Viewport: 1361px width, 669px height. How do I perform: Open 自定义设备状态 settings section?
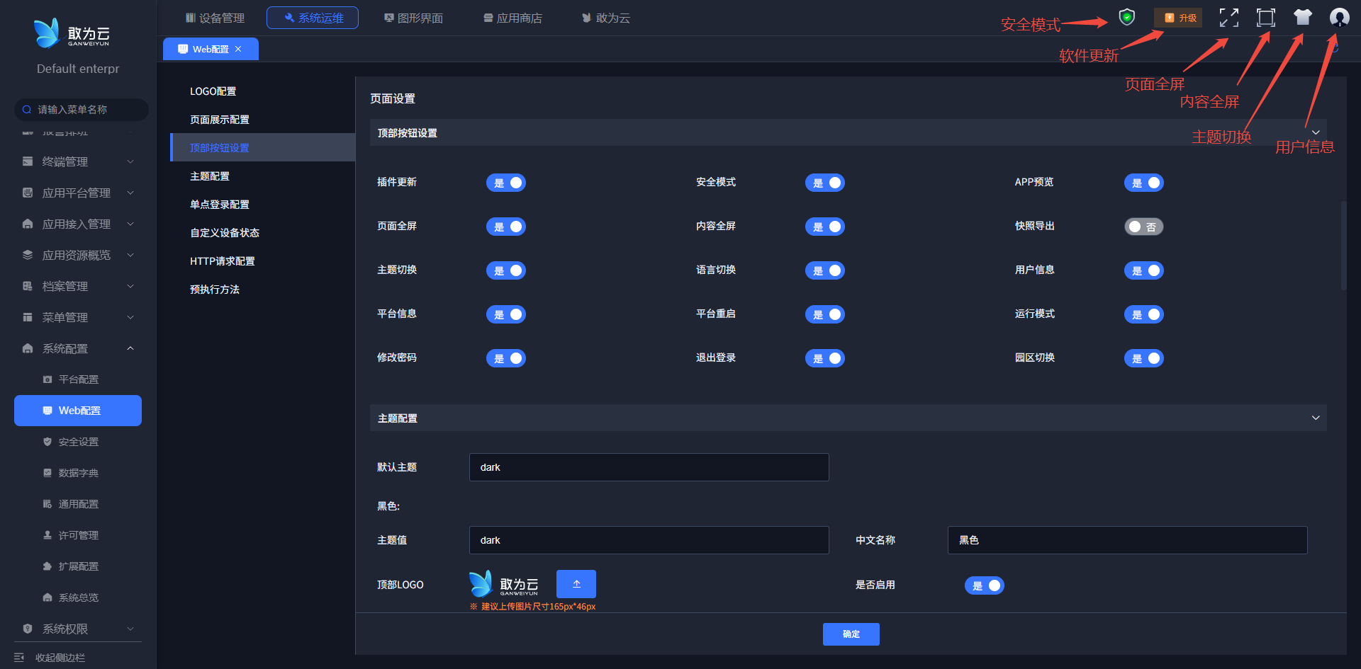263,232
